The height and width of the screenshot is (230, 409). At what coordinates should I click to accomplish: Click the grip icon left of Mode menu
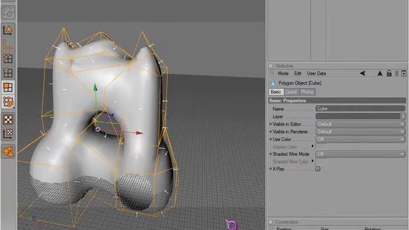(272, 73)
